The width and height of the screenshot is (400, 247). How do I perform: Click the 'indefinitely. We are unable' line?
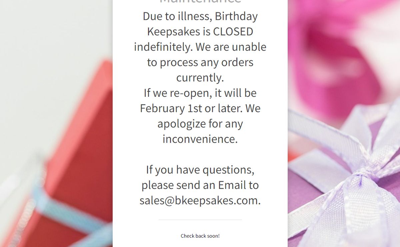pos(200,47)
